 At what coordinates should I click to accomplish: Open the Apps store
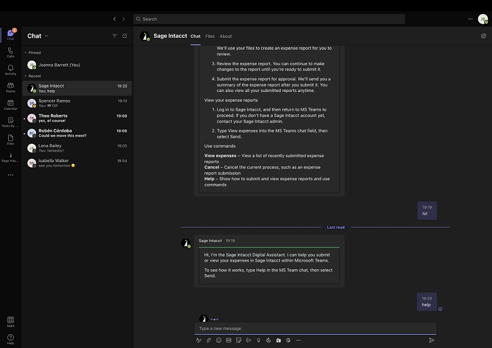pyautogui.click(x=10, y=322)
